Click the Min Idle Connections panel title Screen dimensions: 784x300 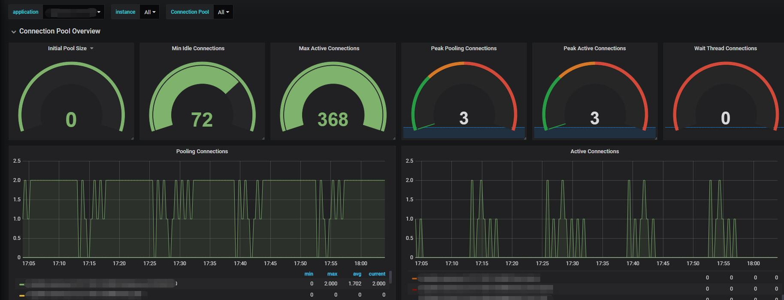coord(198,48)
